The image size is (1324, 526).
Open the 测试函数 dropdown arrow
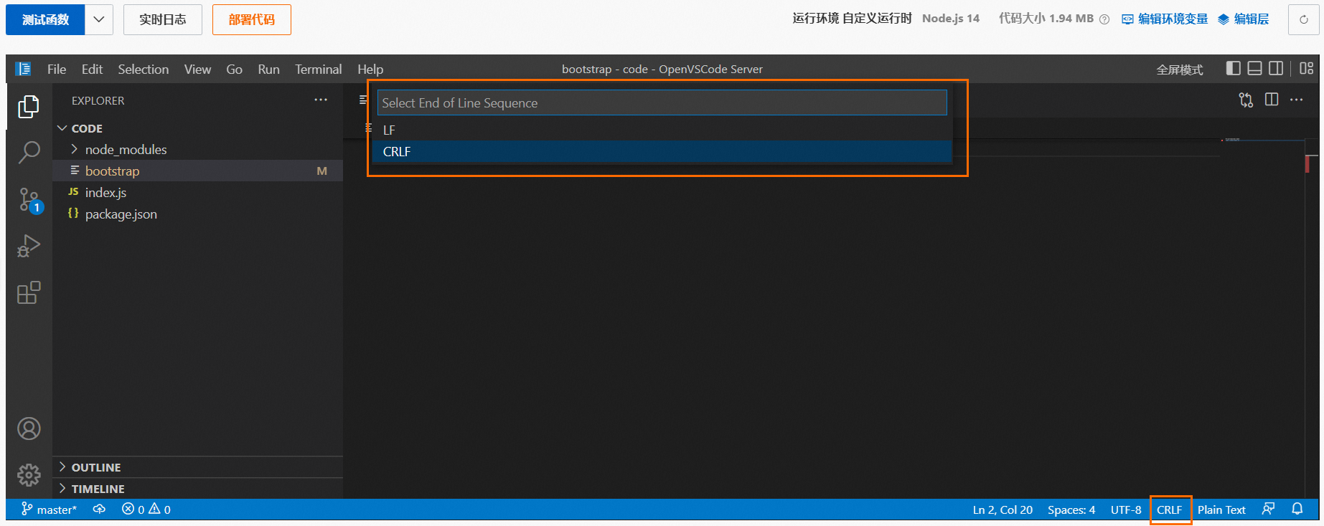click(99, 19)
